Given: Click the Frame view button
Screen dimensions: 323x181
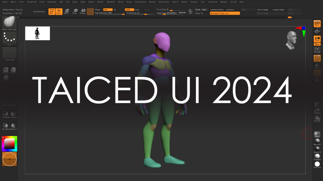Looking at the screenshot, I should click(x=317, y=50).
